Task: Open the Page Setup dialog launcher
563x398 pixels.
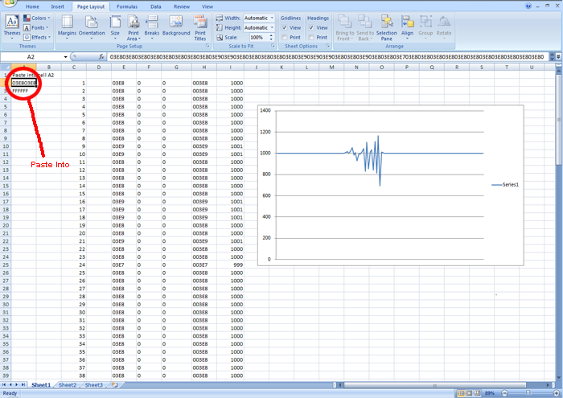Action: point(208,46)
